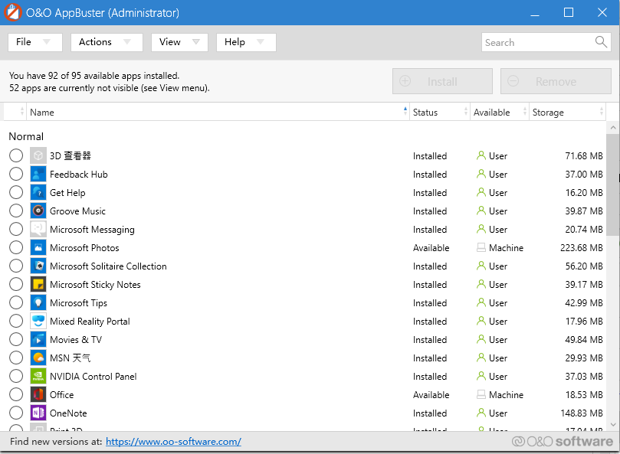This screenshot has width=620, height=454.
Task: Open the Help menu
Action: [246, 42]
